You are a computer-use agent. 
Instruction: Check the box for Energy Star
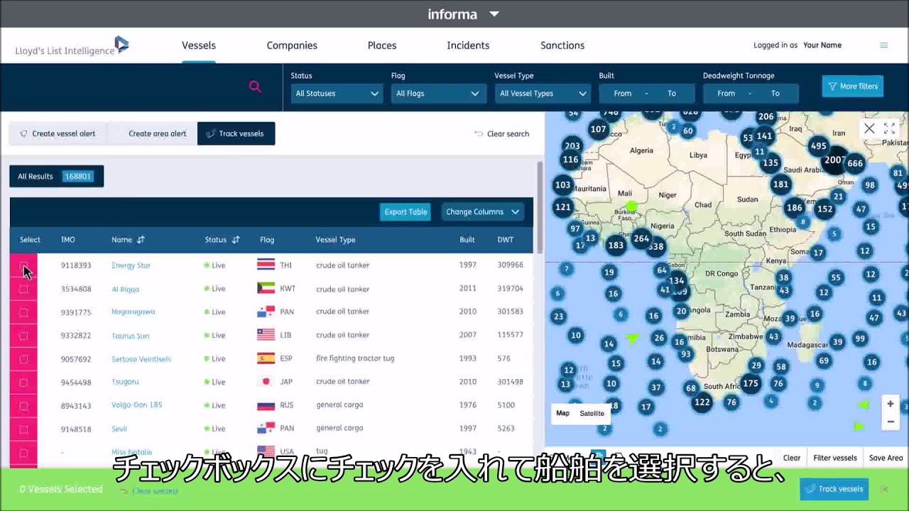tap(23, 265)
